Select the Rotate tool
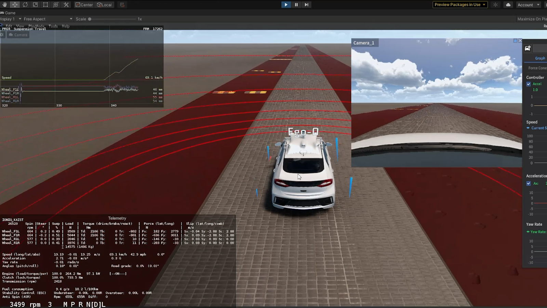Screen dimensions: 547x308 [x=24, y=4]
